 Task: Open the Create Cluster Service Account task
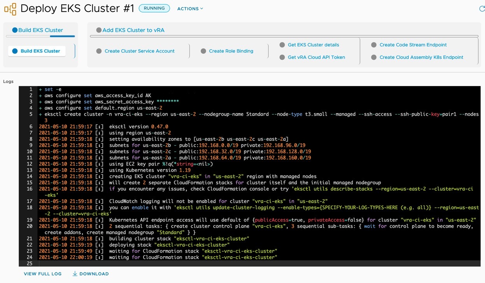(139, 51)
